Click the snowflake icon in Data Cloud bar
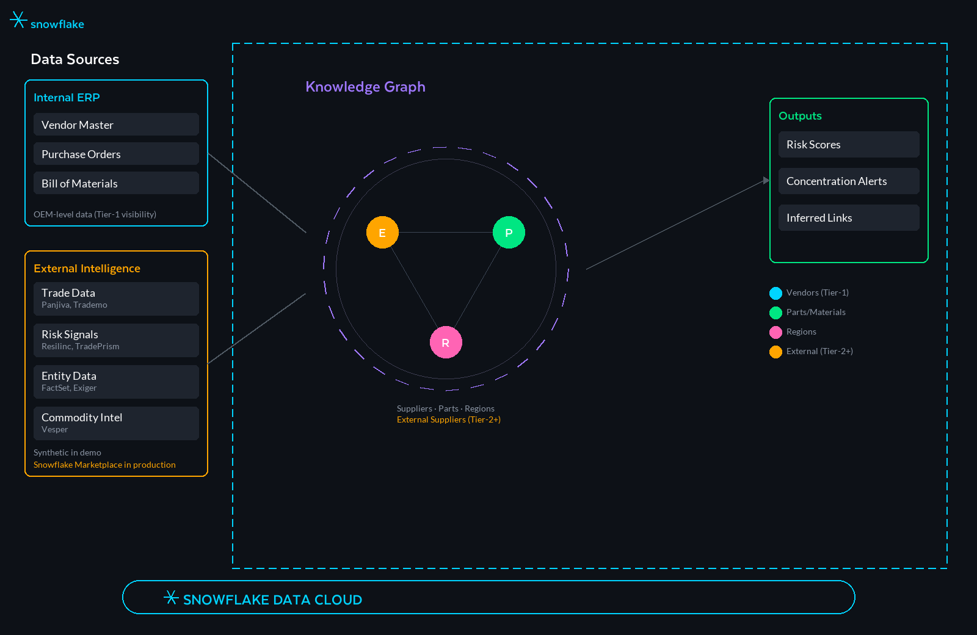 (x=171, y=598)
